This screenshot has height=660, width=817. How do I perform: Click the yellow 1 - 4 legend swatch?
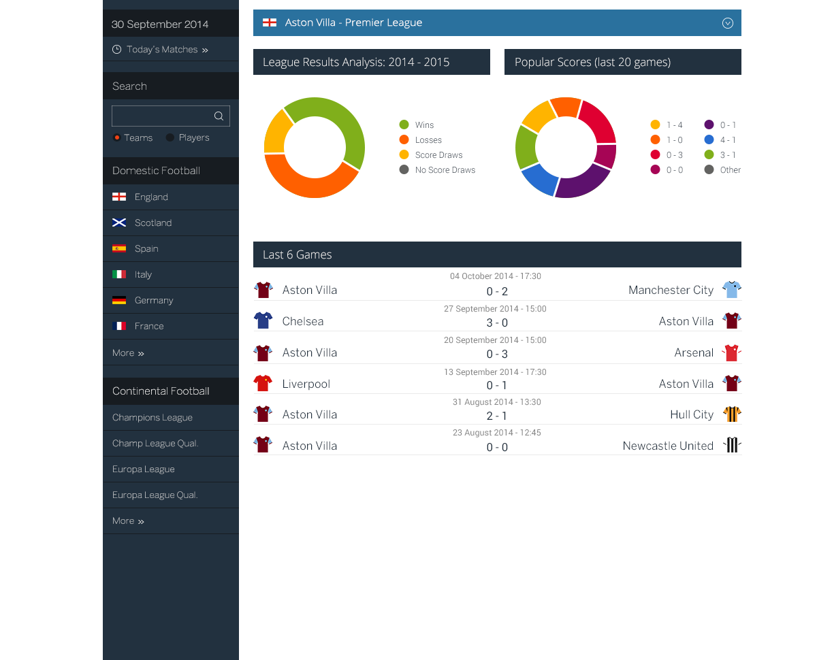click(656, 125)
